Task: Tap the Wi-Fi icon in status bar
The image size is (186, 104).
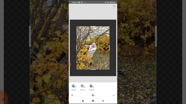Action: (x=108, y=2)
